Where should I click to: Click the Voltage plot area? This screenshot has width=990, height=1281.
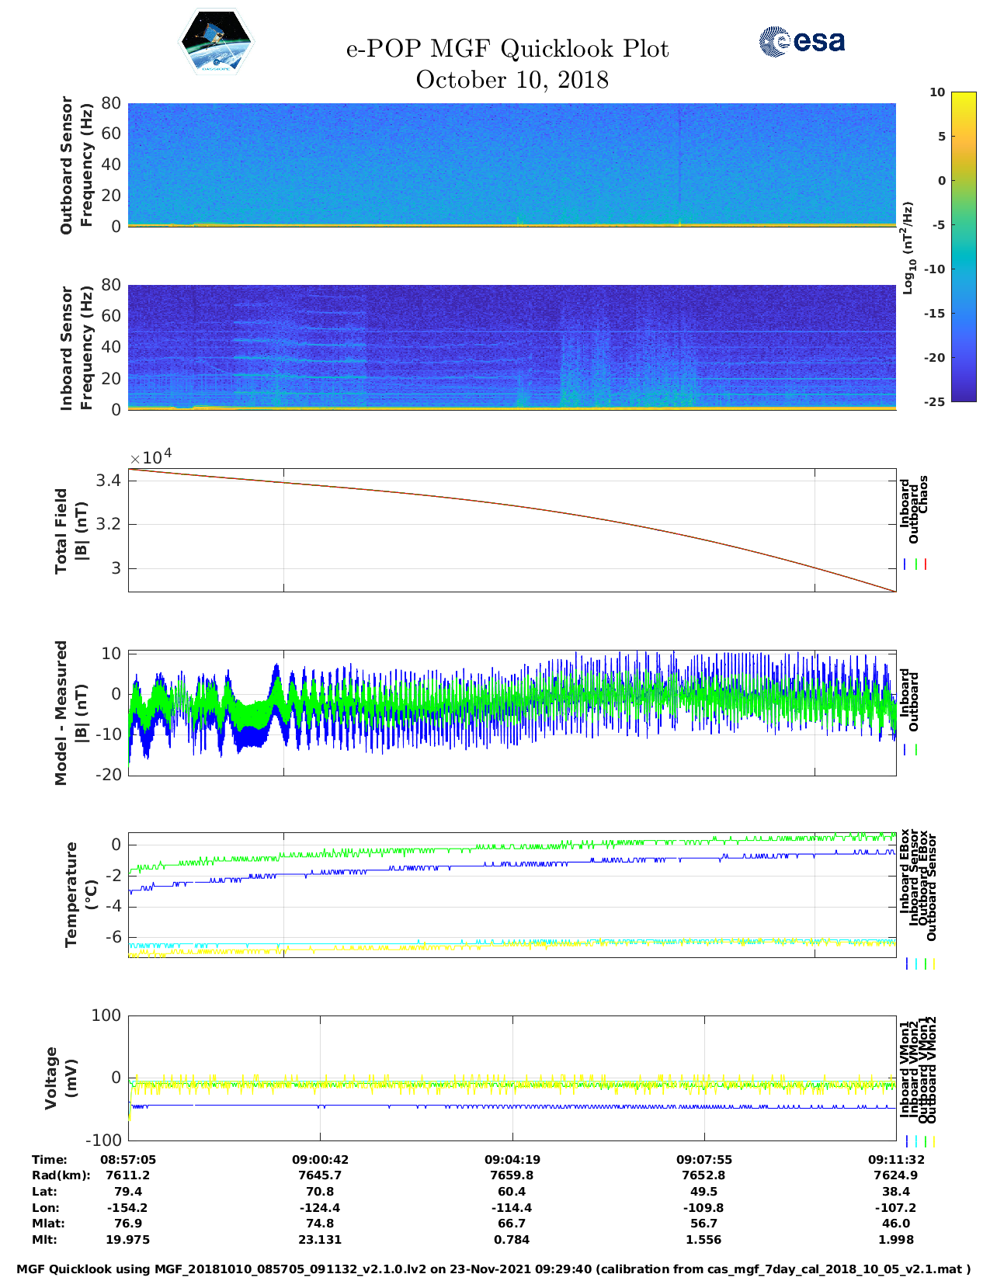512,1078
